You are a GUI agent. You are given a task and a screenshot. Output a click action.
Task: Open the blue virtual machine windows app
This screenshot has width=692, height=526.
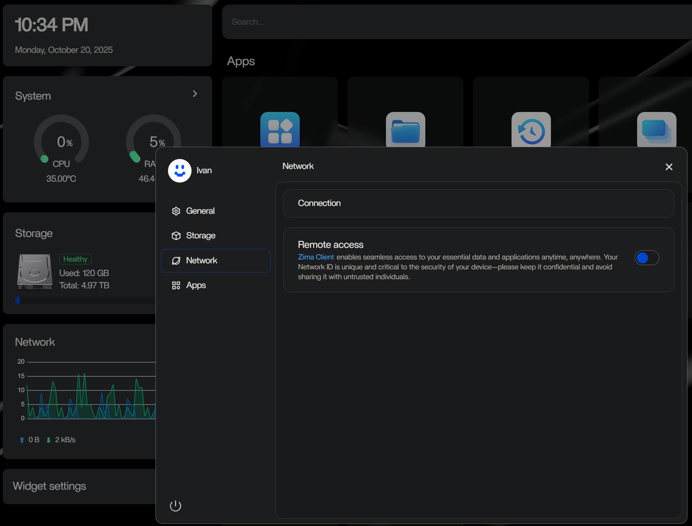coord(656,129)
